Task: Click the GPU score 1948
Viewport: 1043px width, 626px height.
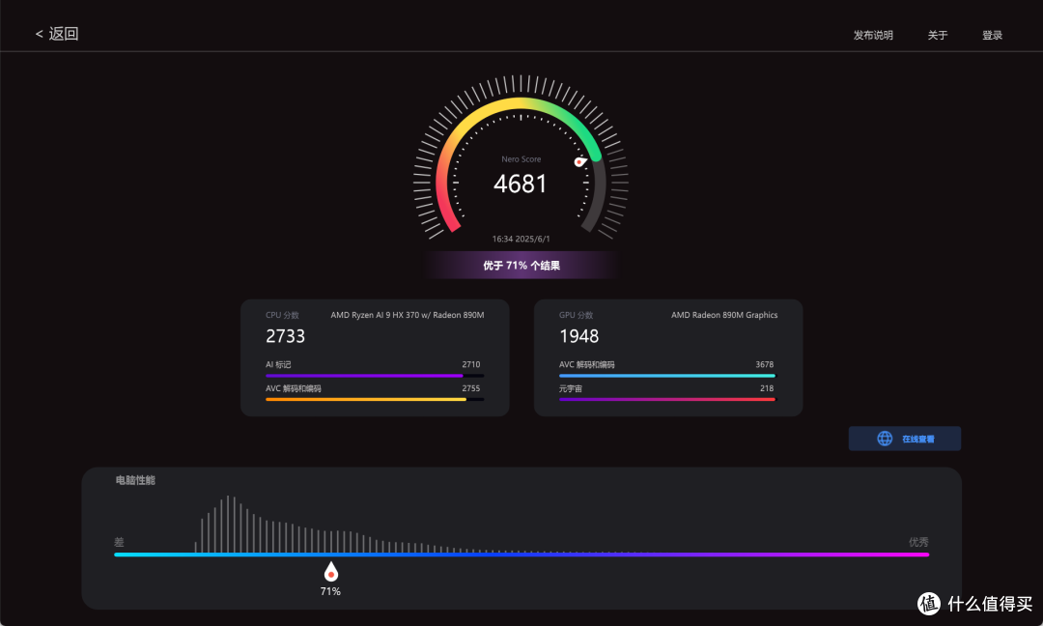Action: pyautogui.click(x=578, y=336)
